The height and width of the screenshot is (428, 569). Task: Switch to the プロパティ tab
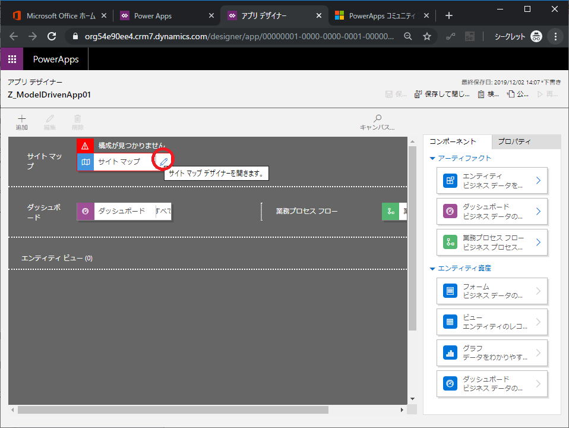526,141
